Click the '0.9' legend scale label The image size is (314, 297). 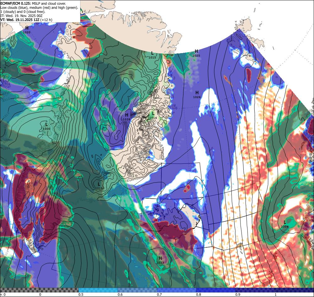click(x=238, y=294)
